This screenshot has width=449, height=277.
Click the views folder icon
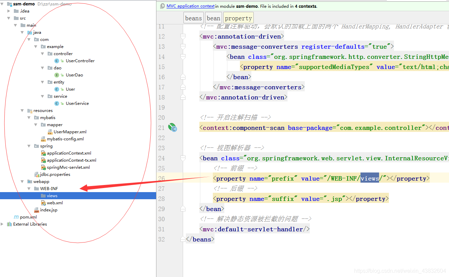tap(43, 196)
